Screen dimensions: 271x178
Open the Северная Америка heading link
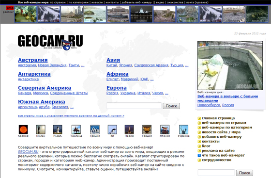pyautogui.click(x=45, y=88)
